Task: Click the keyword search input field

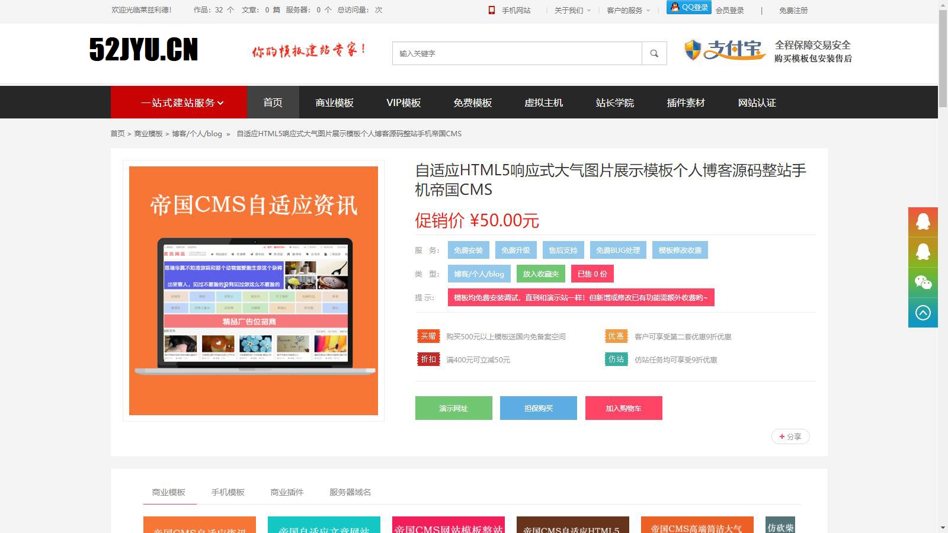Action: [x=517, y=53]
